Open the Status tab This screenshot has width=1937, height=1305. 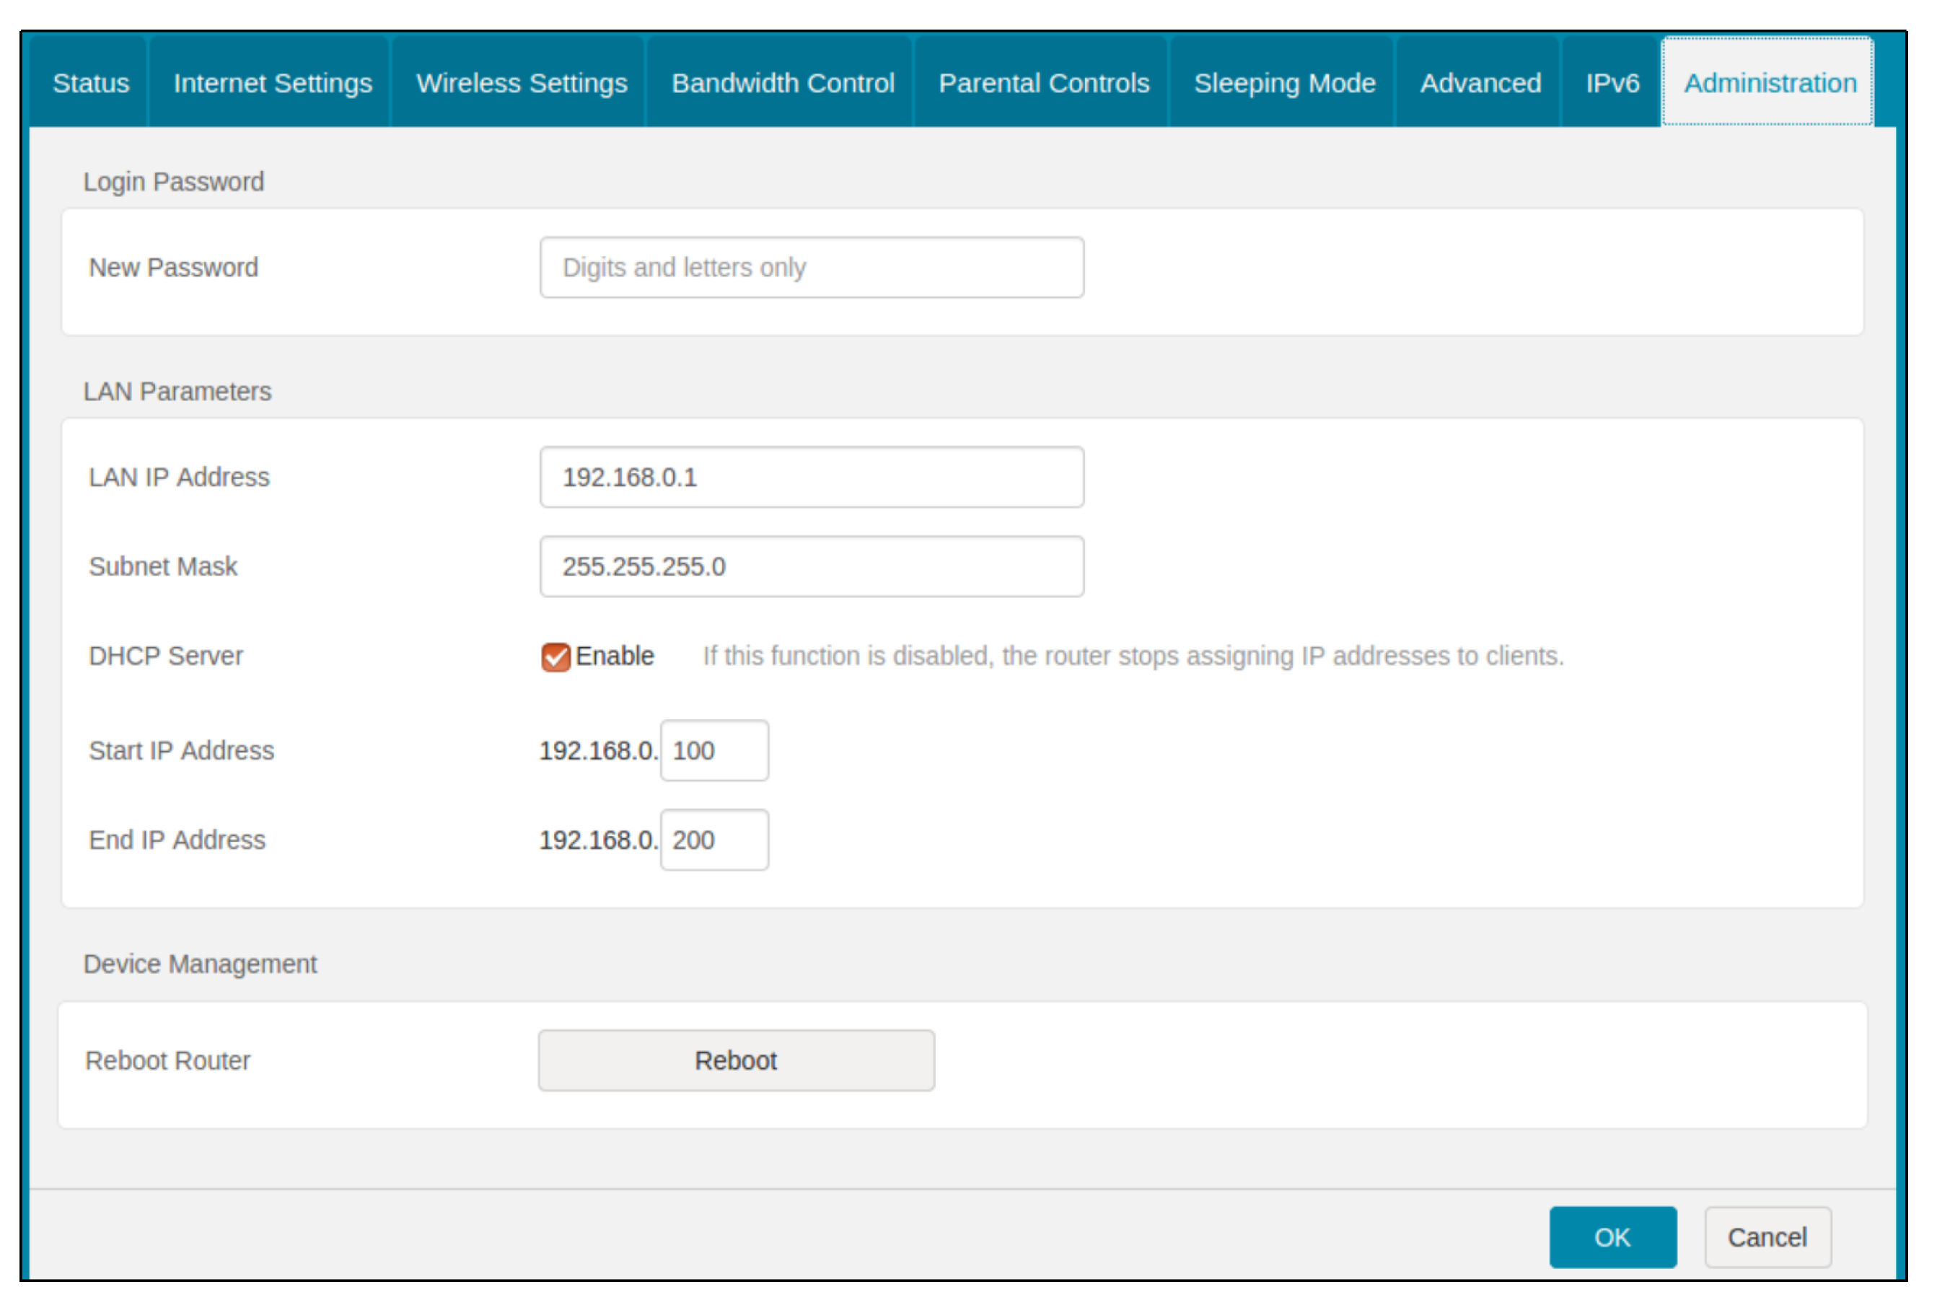point(91,83)
